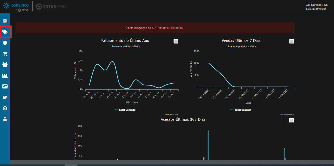Click the Vendas Últimos 7 Dias title
Viewport: 334px width, 166px height.
(241, 41)
